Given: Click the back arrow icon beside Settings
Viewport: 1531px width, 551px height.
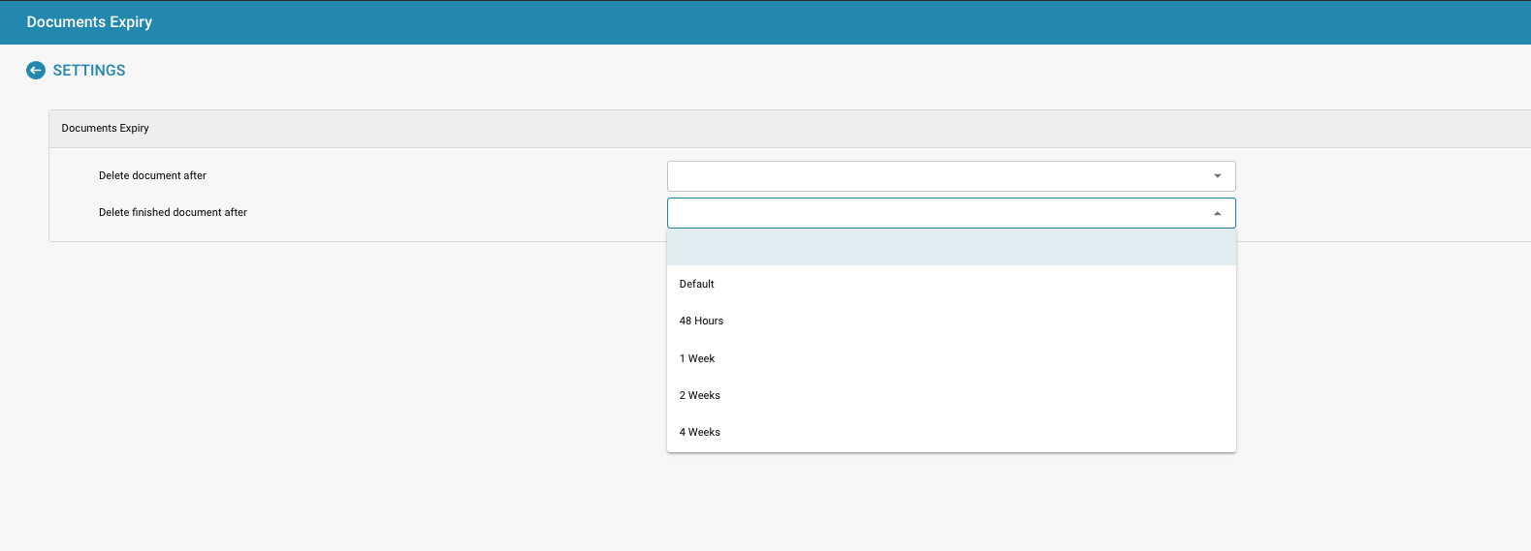Looking at the screenshot, I should coord(36,70).
